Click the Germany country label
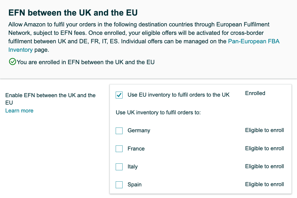The image size is (297, 198). 139,130
